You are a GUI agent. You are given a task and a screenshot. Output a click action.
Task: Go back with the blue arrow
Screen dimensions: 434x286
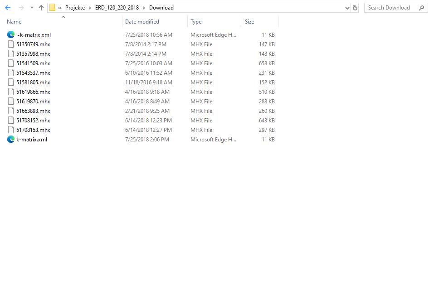8,8
